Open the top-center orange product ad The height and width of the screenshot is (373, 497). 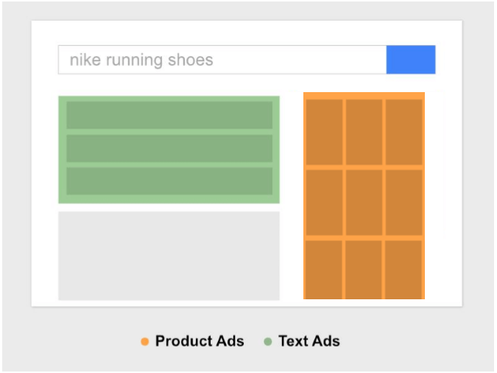click(364, 132)
